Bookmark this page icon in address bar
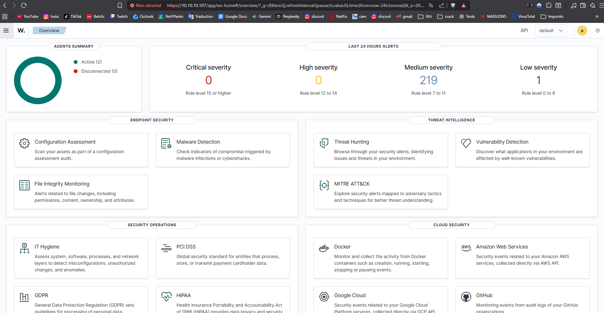604x313 pixels. [x=120, y=5]
